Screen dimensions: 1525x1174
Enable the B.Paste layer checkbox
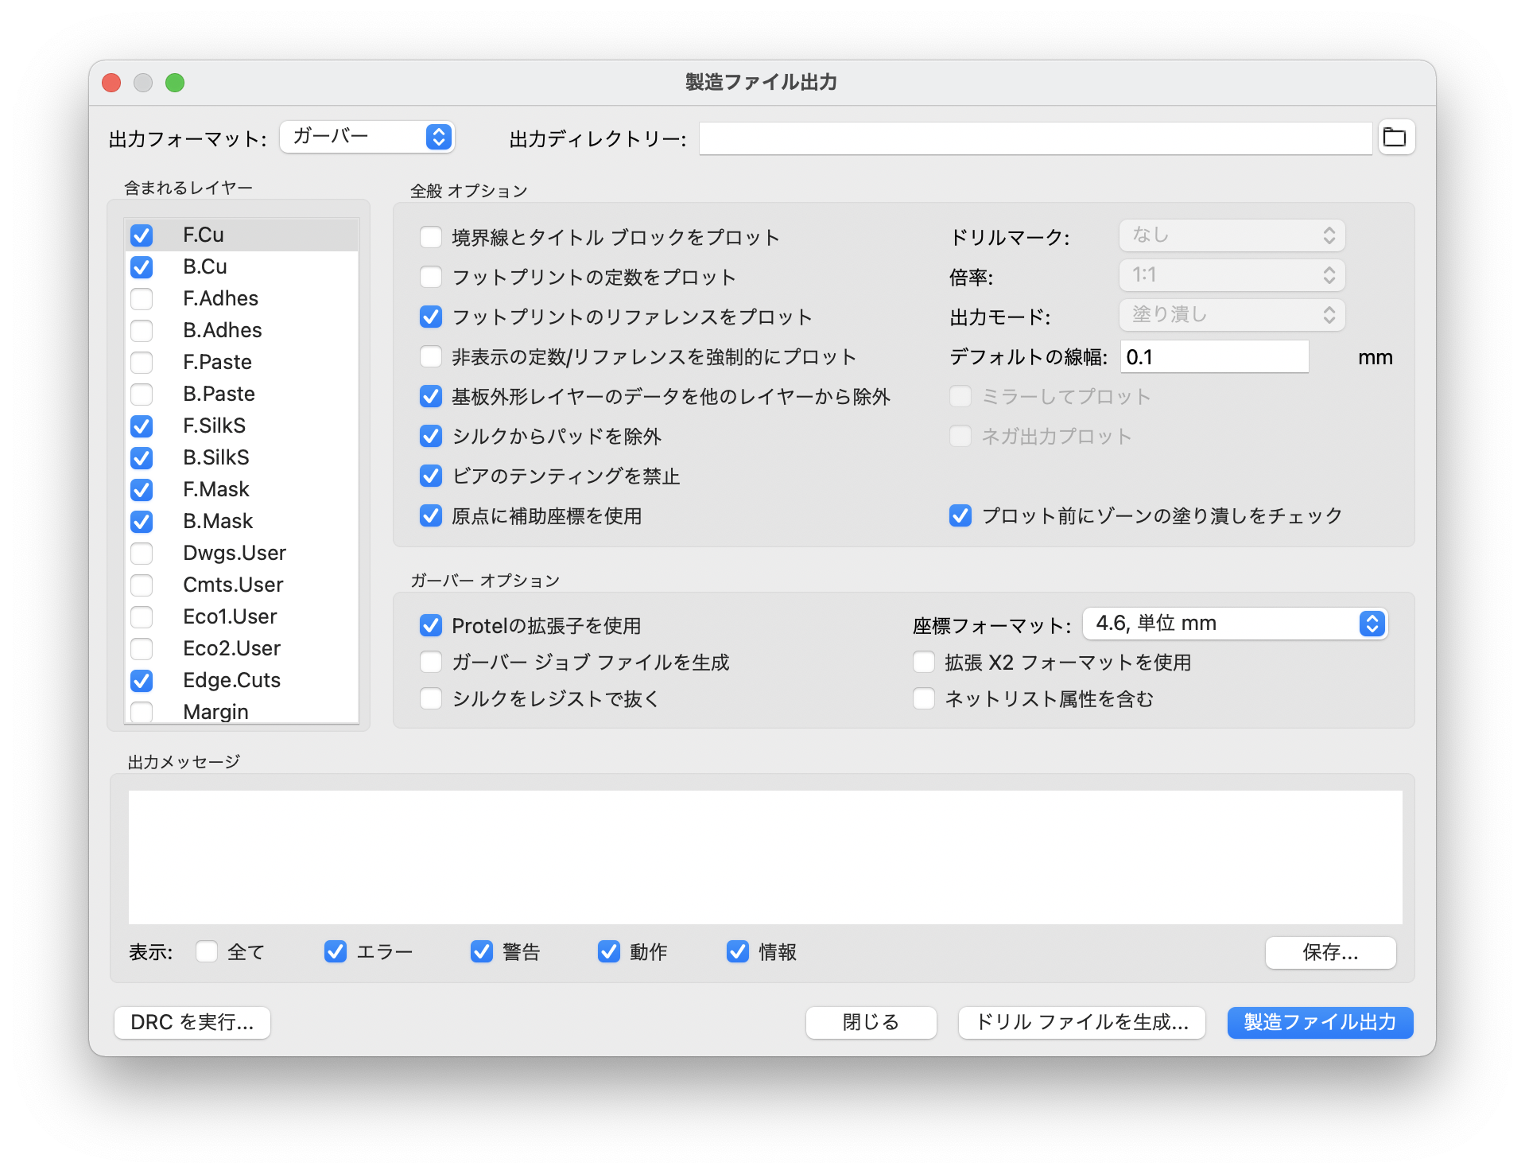(x=142, y=395)
